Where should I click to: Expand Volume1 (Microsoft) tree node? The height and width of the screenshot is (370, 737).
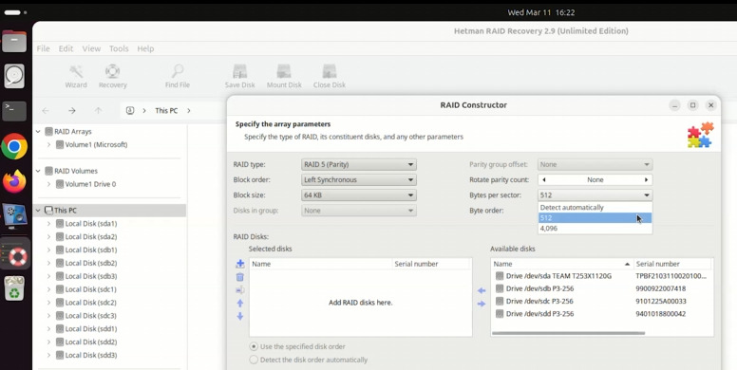pyautogui.click(x=48, y=144)
